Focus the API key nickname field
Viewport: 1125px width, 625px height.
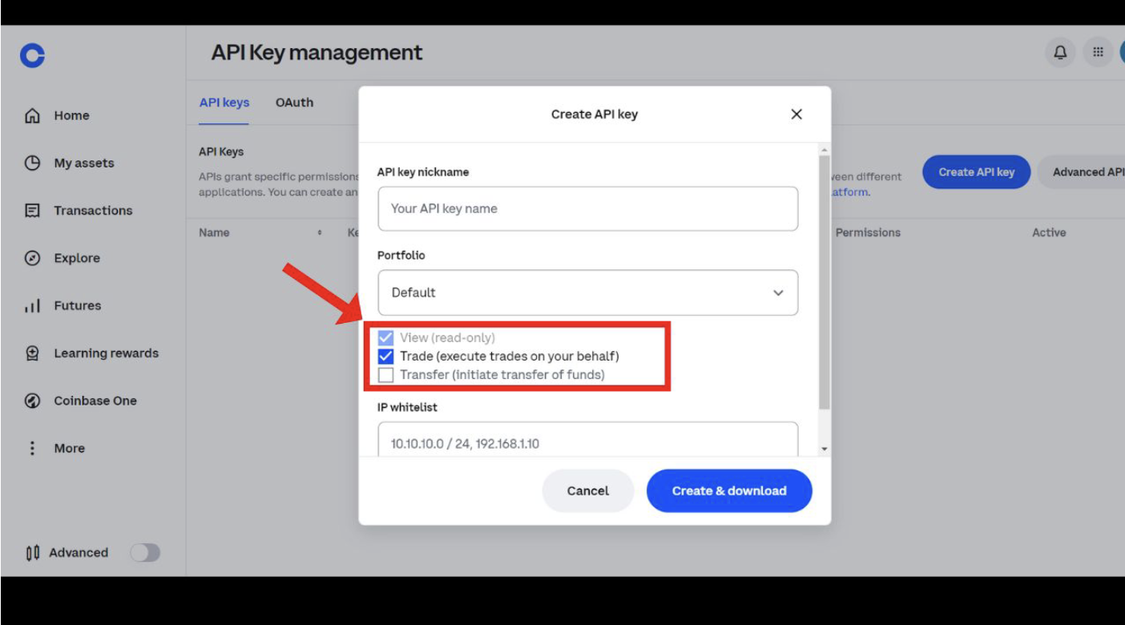click(588, 209)
